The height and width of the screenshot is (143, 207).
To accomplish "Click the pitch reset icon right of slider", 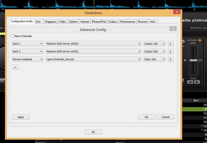I will pos(200,60).
